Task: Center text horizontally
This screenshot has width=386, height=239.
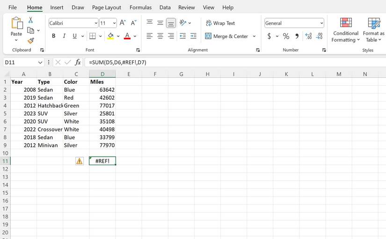Action: 160,36
